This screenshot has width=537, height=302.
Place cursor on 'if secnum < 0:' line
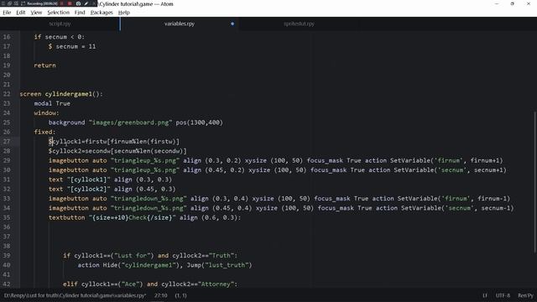[x=59, y=37]
